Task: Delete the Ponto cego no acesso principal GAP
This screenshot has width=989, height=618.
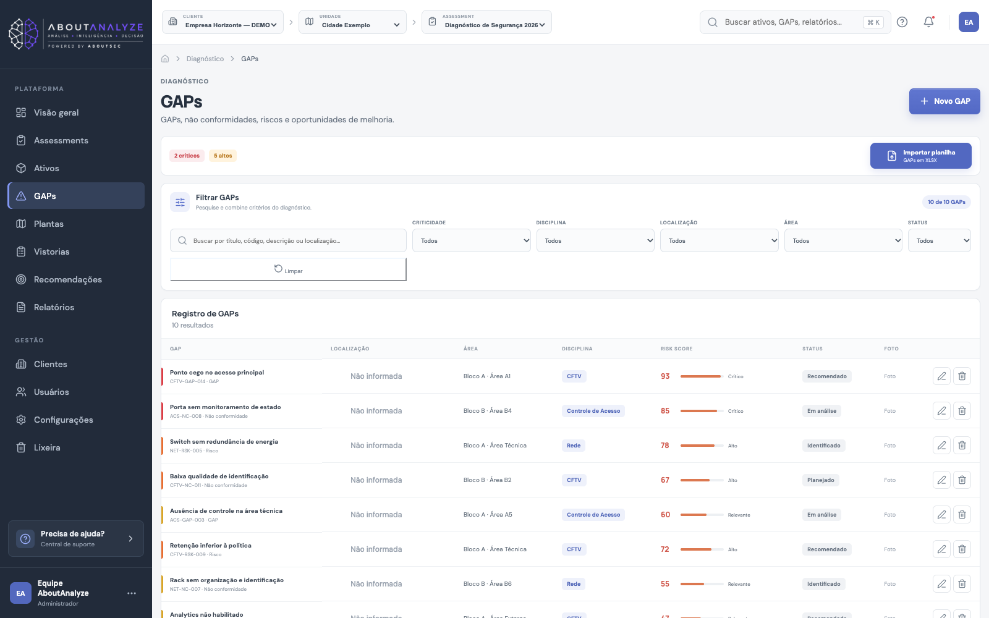Action: pos(962,376)
